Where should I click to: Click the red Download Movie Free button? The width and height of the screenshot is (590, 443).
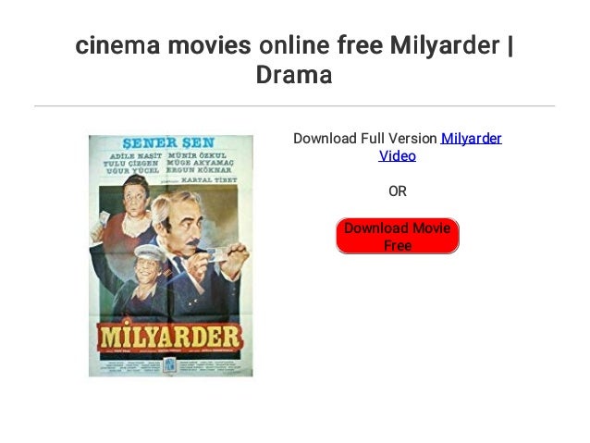pyautogui.click(x=398, y=236)
